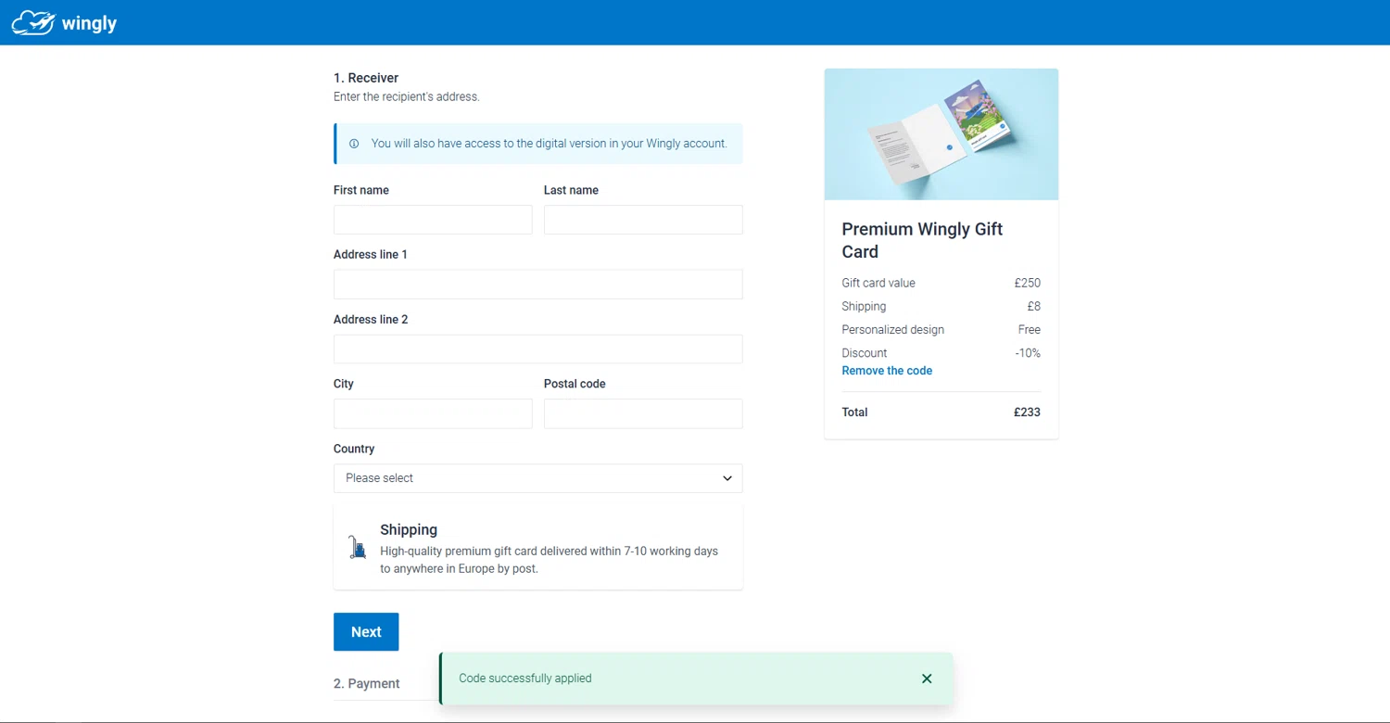
Task: Click the info icon in the blue notice
Action: point(354,144)
